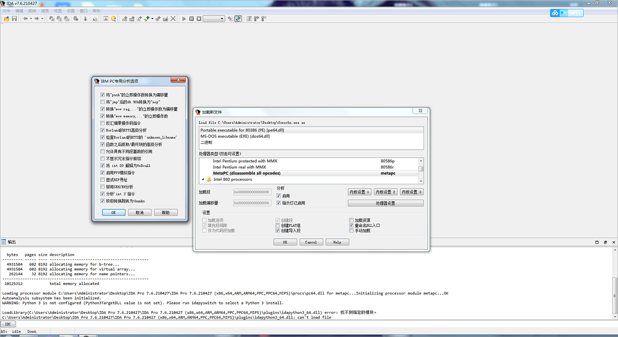The height and width of the screenshot is (337, 618).
Task: Click the single down arrow toolbar icon
Action: pyautogui.click(x=85, y=19)
